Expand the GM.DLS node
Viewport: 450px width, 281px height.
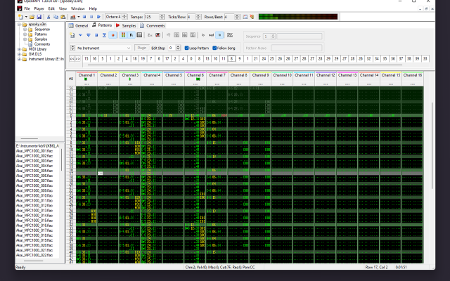click(19, 54)
